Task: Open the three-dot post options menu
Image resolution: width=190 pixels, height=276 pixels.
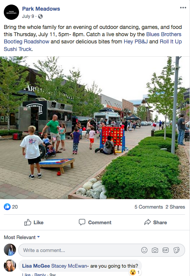Action: [183, 8]
